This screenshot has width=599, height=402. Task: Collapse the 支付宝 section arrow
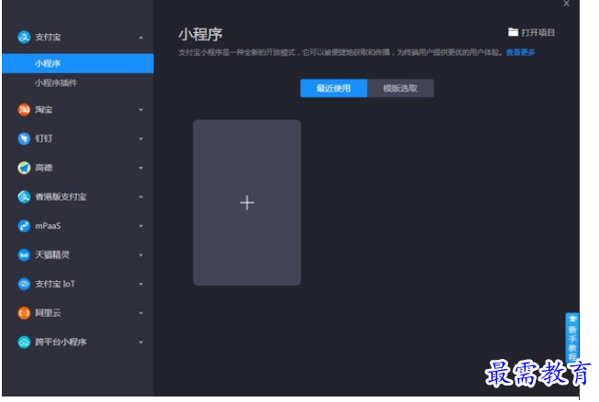point(141,38)
